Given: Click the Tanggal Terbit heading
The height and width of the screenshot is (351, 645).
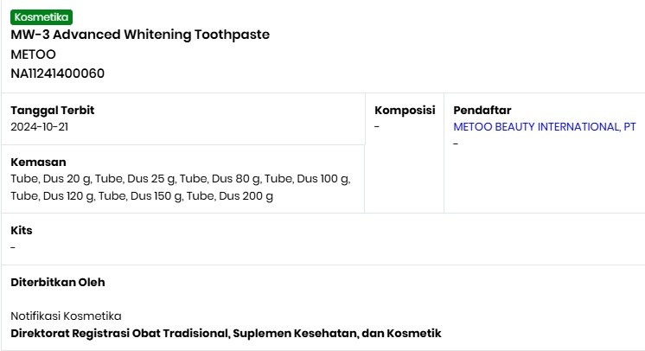Looking at the screenshot, I should [52, 110].
